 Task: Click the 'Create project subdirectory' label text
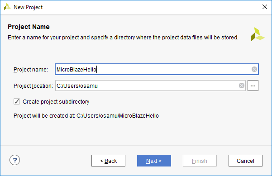click(x=56, y=102)
